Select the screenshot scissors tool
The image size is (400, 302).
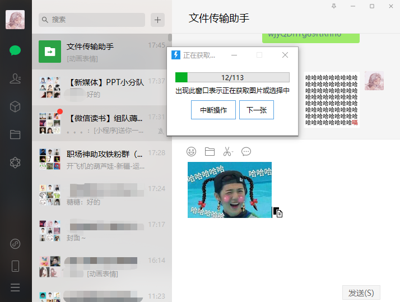[228, 151]
